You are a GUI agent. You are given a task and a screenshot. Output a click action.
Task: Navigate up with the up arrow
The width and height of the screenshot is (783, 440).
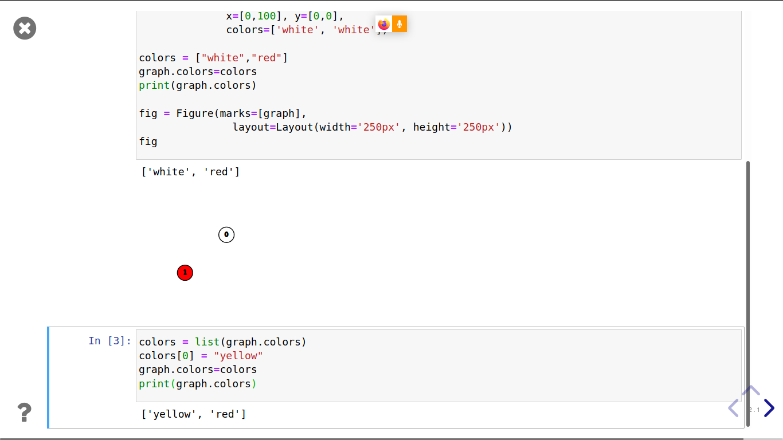751,391
